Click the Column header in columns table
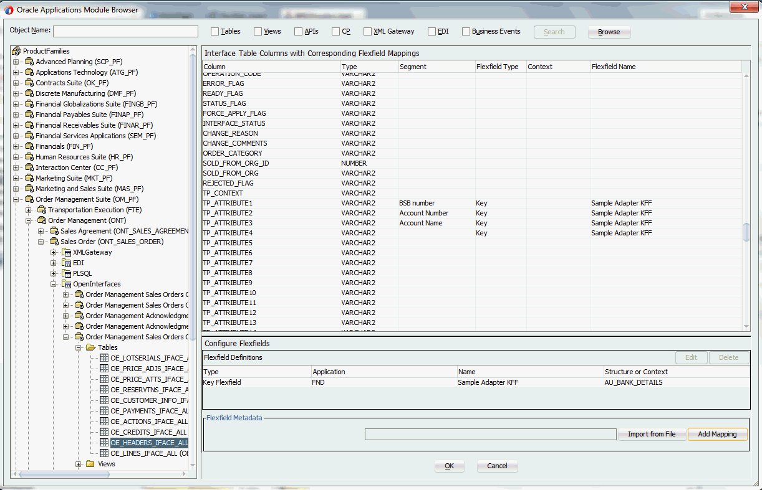This screenshot has width=762, height=490. tap(271, 67)
